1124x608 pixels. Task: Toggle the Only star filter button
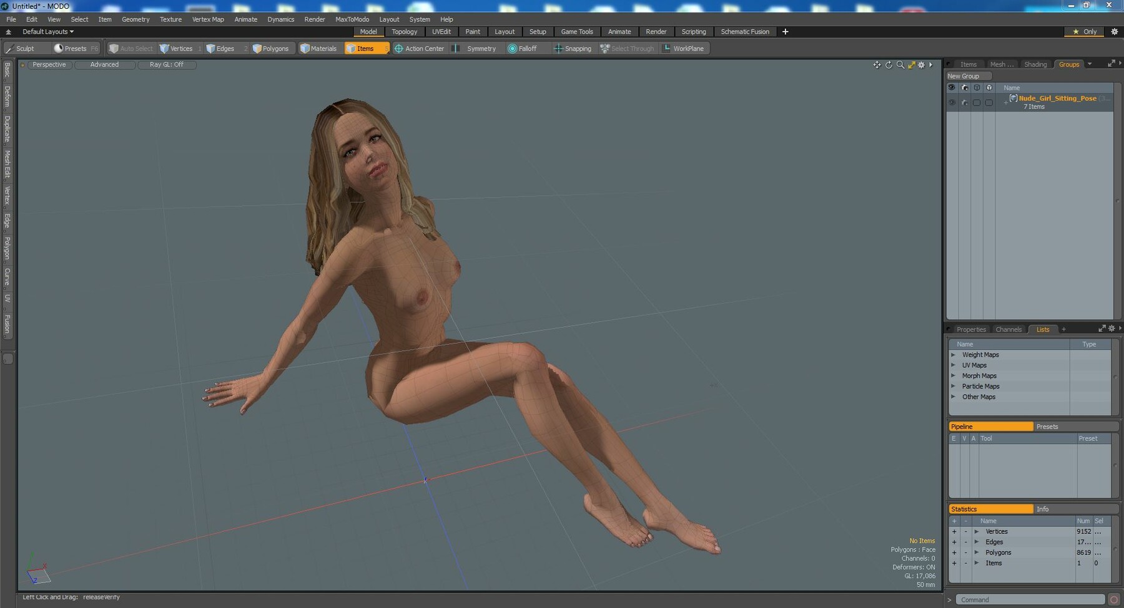pyautogui.click(x=1085, y=32)
